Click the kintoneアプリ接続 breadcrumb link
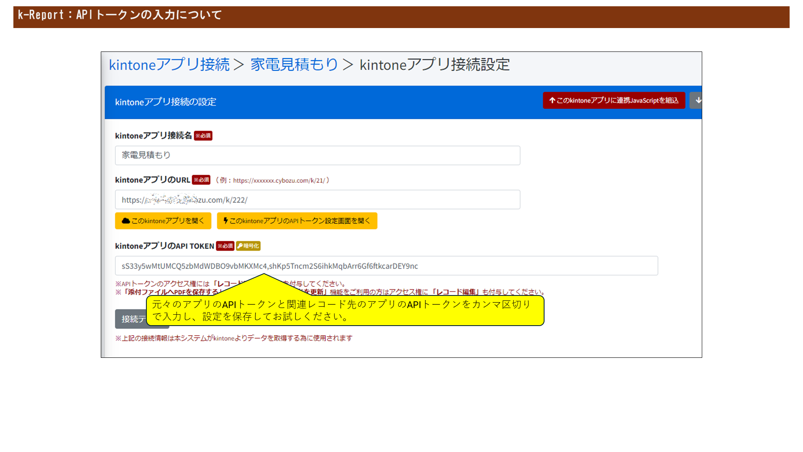Screen dimensions: 803x452 [169, 65]
